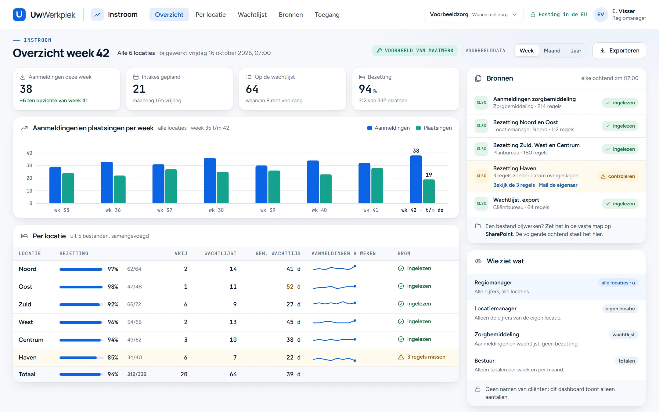Click the lock icon beside Hosting in de EU
Screen dimensions: 659x412
click(533, 15)
